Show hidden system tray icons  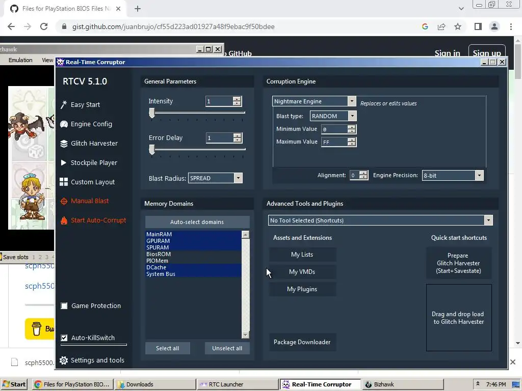(x=478, y=384)
